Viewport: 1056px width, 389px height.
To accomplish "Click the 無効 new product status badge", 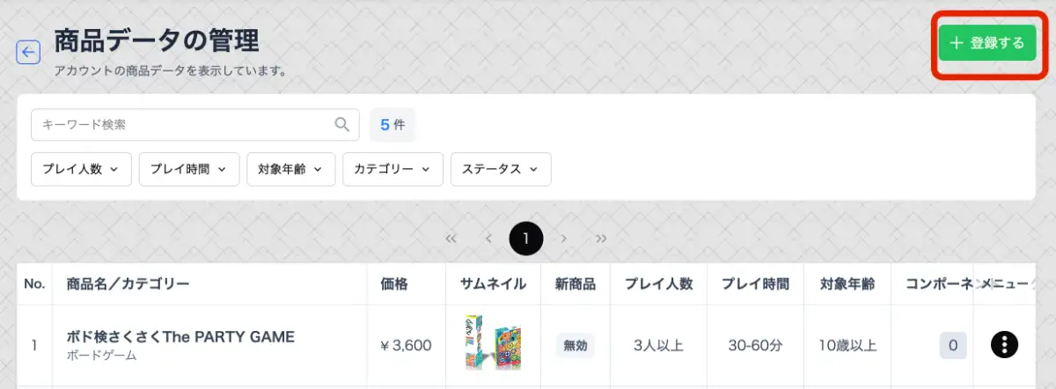I will [x=576, y=345].
